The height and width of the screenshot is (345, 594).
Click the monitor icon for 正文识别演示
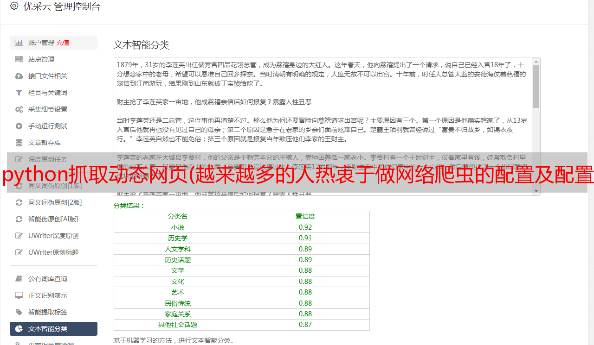click(19, 295)
